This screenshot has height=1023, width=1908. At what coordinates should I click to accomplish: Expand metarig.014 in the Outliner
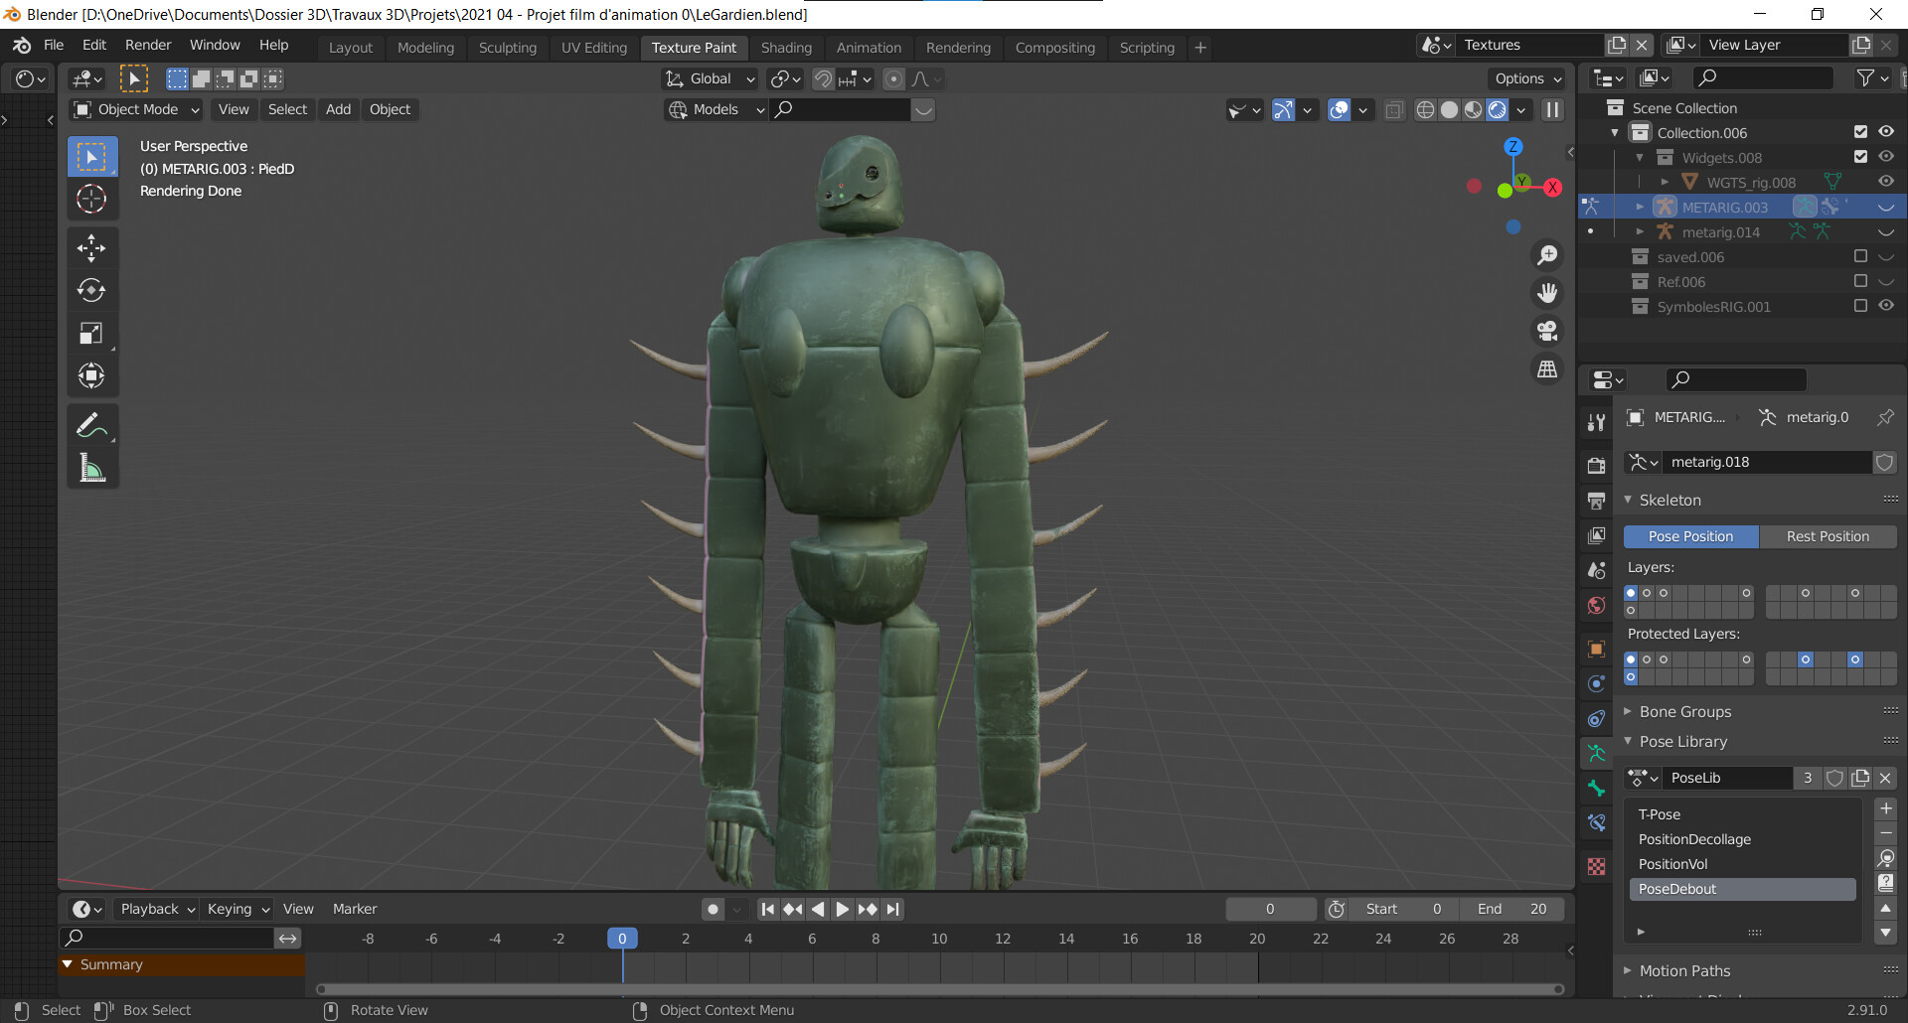(x=1642, y=231)
